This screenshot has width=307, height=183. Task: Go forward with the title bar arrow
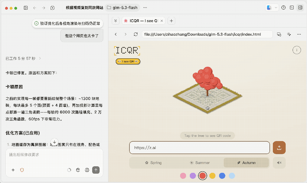click(44, 8)
